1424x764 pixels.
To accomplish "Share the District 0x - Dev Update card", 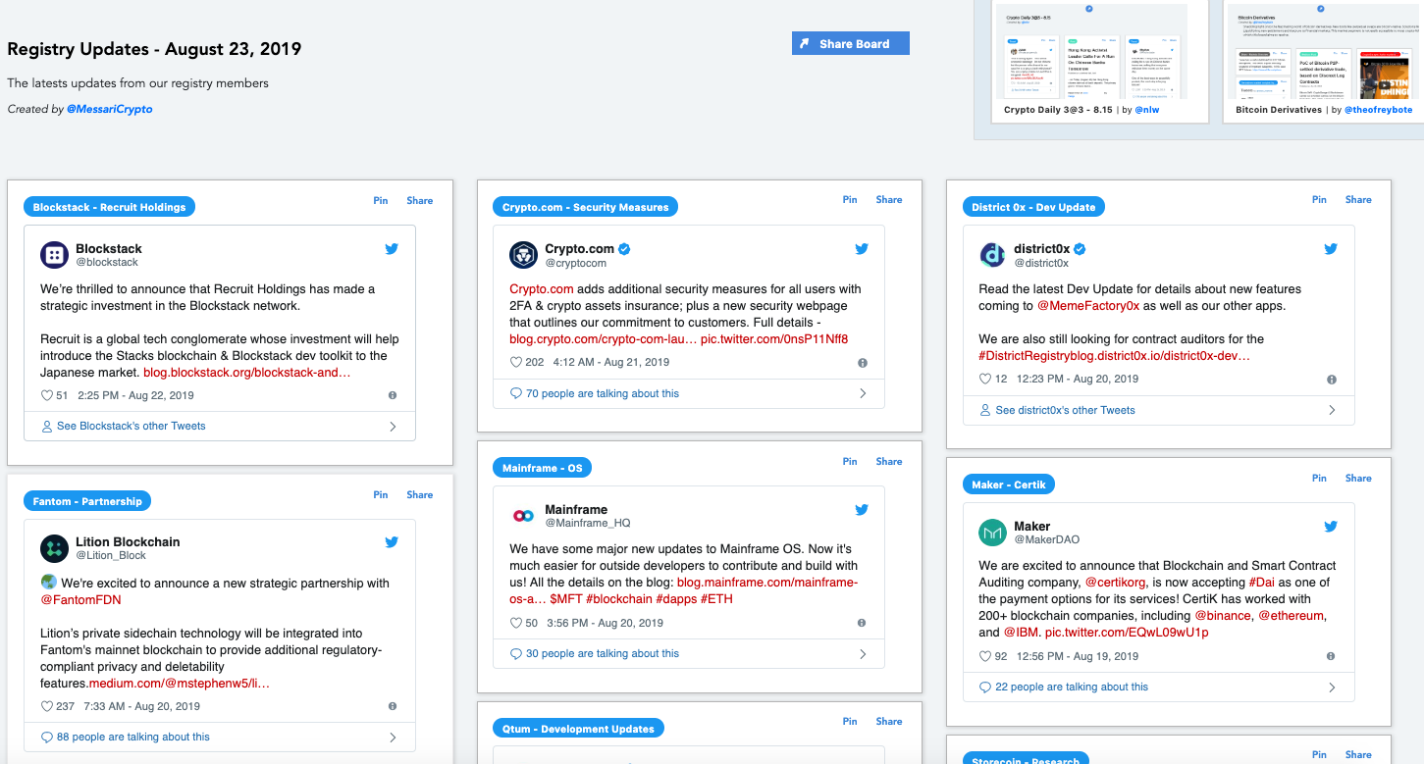I will coord(1358,199).
